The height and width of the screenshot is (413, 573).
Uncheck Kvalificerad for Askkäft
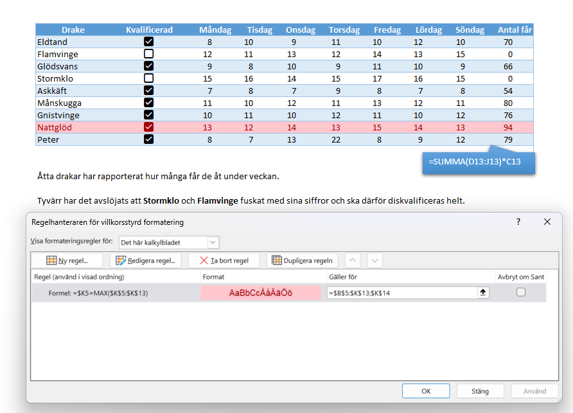point(149,91)
